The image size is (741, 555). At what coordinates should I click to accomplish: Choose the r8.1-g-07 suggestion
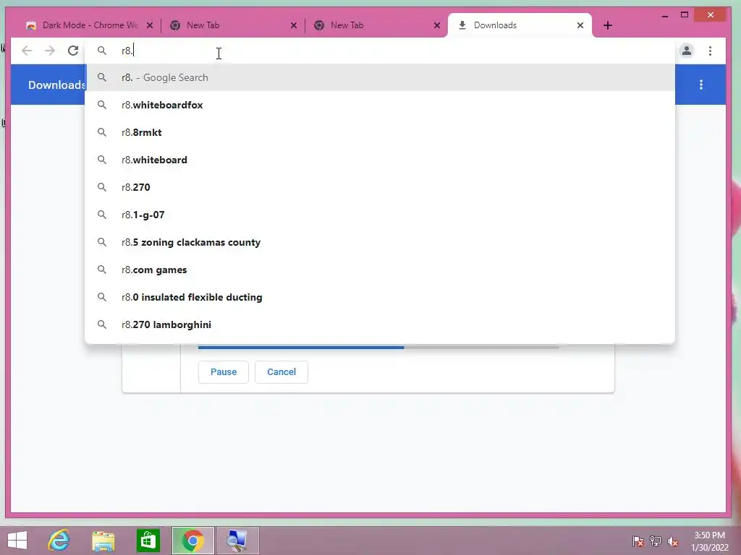pyautogui.click(x=379, y=214)
